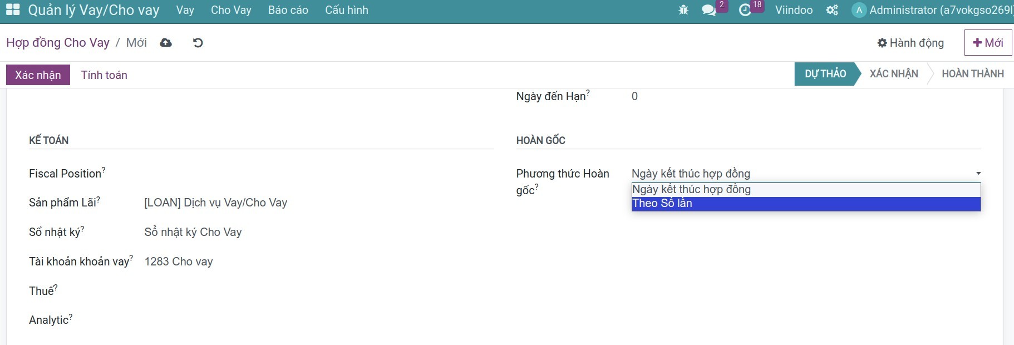Click the Quản lý Vay/Cho vay app title
1014x345 pixels.
point(93,10)
